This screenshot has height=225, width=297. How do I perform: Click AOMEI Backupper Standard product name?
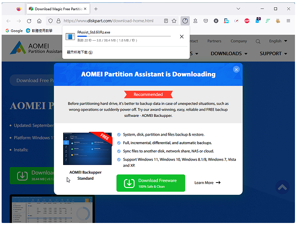pyautogui.click(x=86, y=175)
